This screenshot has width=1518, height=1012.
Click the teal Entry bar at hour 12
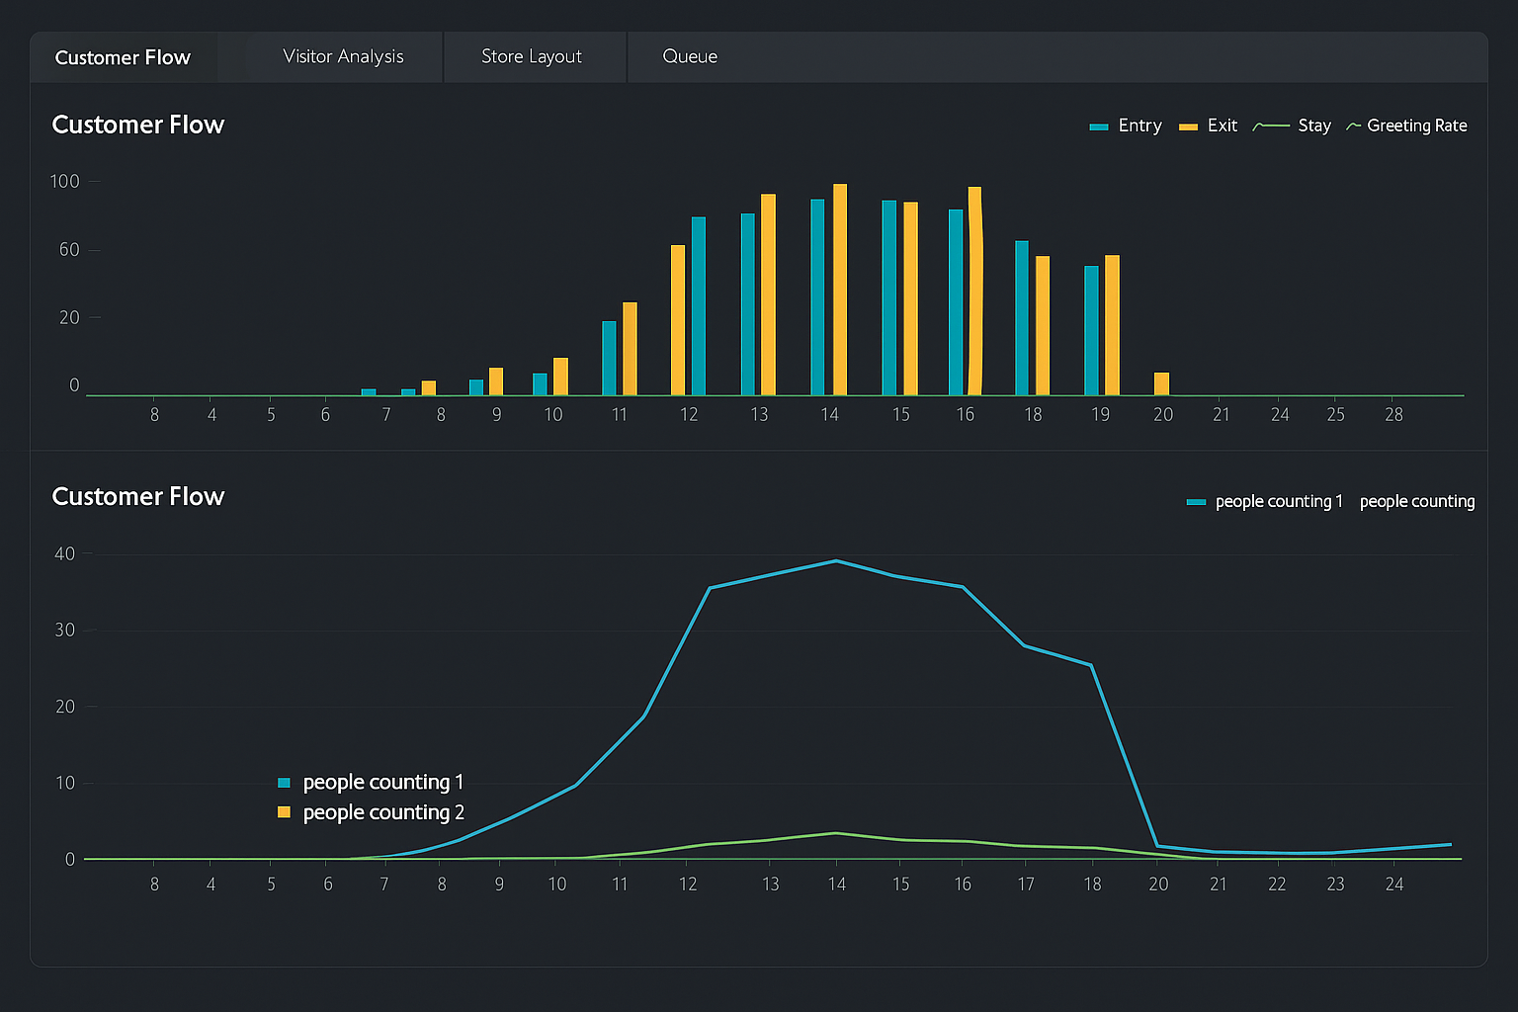699,306
